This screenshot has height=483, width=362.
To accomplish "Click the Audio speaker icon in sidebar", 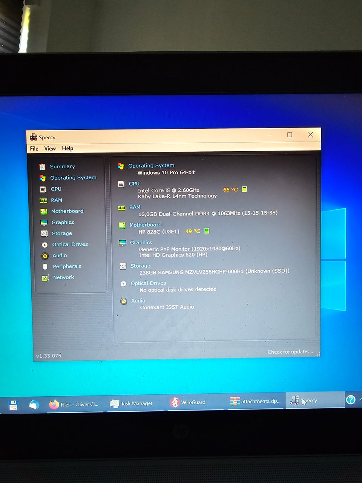I will (x=45, y=256).
